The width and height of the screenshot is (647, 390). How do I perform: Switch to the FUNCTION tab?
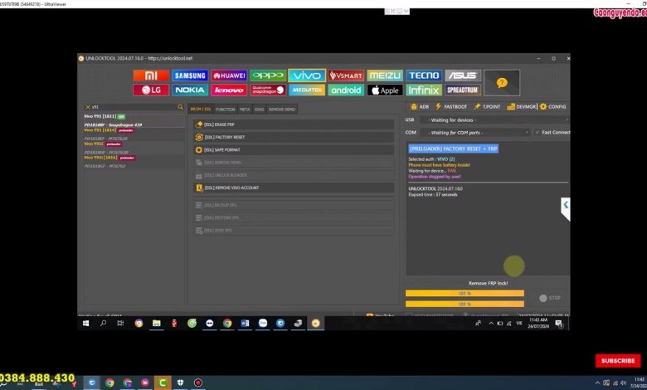click(x=226, y=110)
